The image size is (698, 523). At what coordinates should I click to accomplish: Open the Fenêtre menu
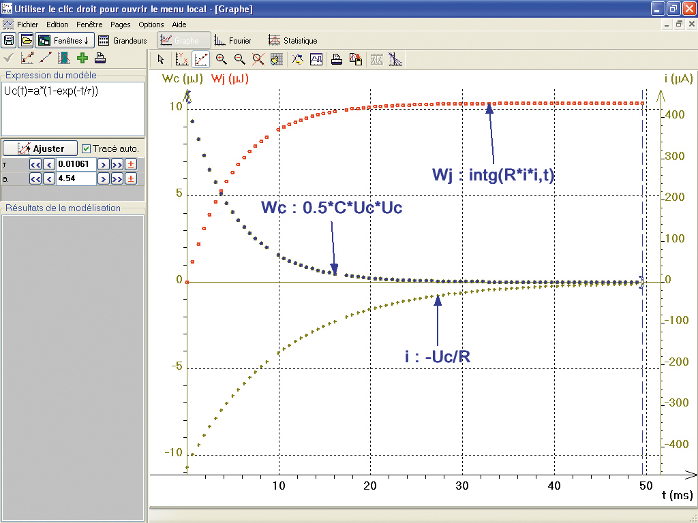(89, 25)
